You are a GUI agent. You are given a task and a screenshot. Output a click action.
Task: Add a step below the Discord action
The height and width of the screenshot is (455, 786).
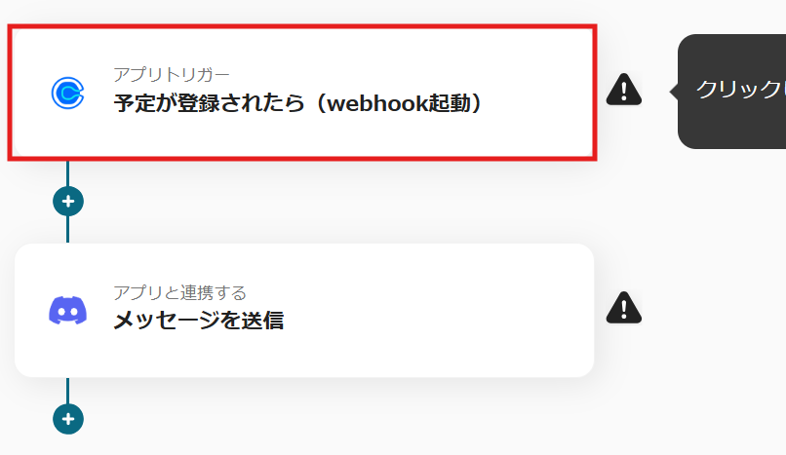68,419
